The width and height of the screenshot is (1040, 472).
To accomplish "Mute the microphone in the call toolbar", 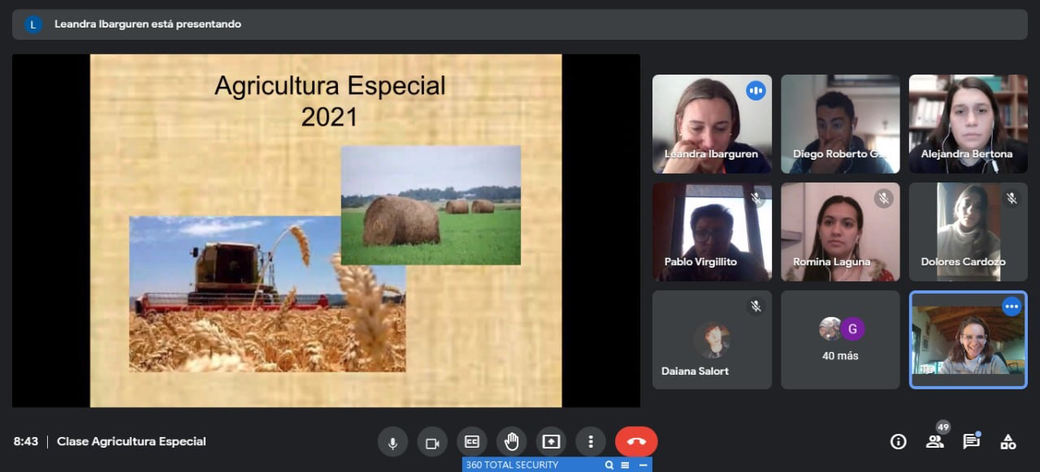I will tap(392, 442).
